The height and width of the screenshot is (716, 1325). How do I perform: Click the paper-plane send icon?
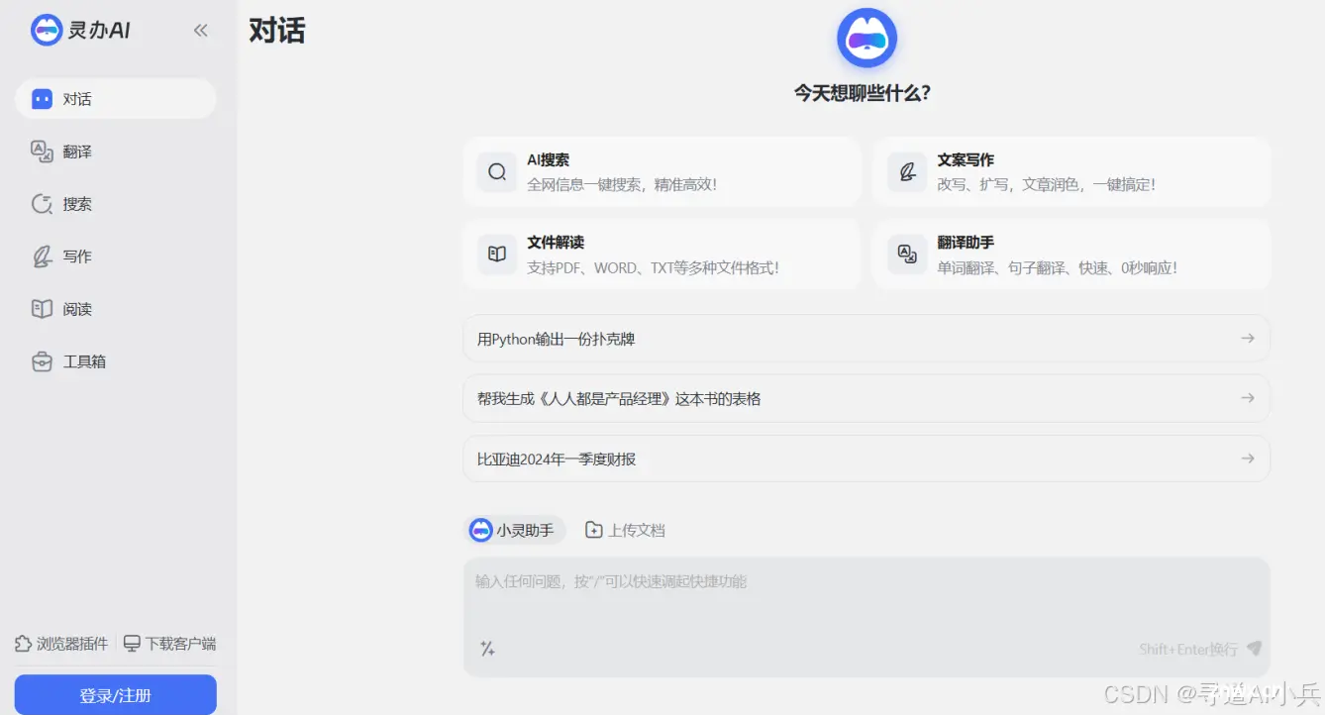[1254, 649]
